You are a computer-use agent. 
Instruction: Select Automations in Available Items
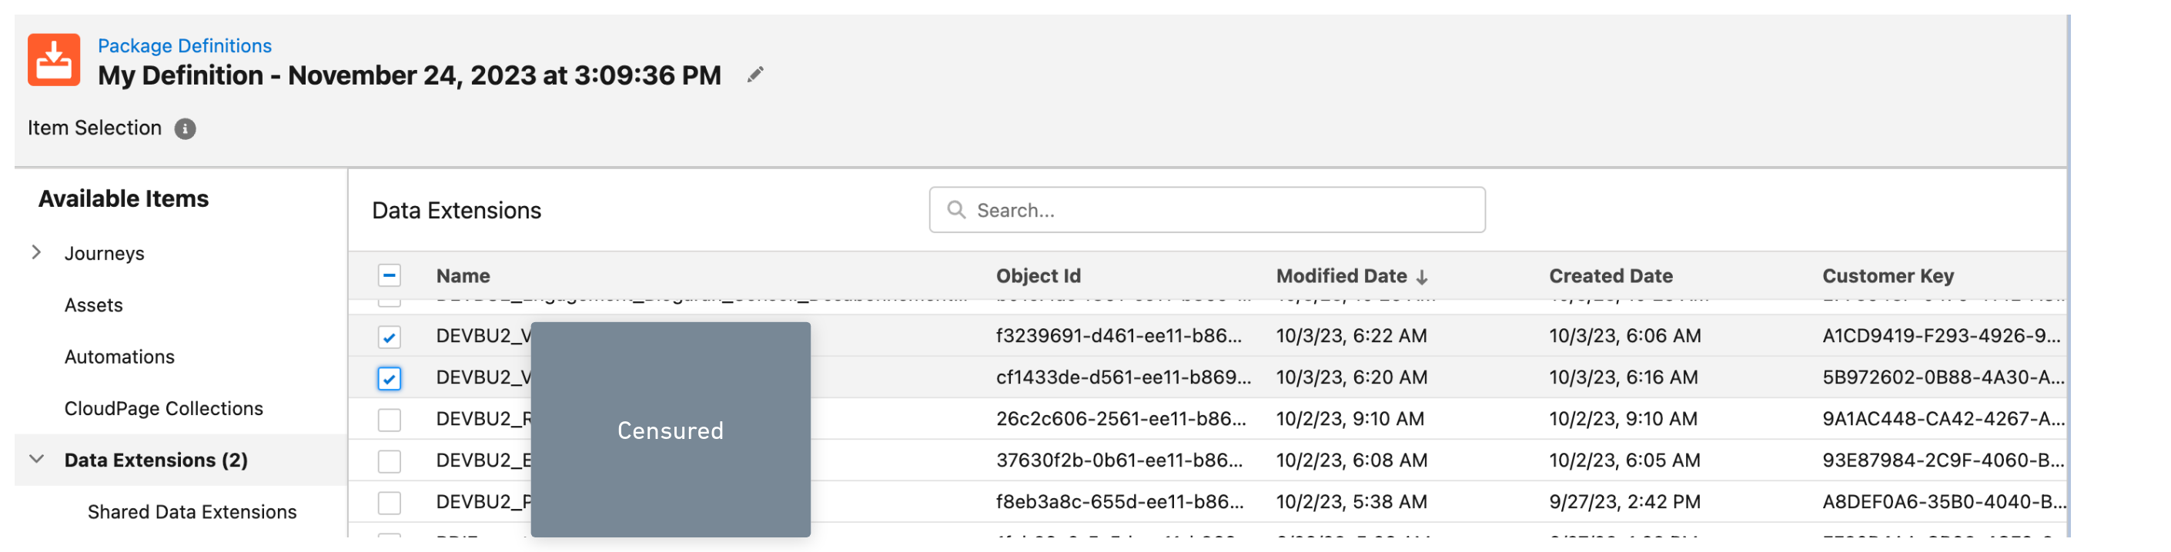coord(119,357)
